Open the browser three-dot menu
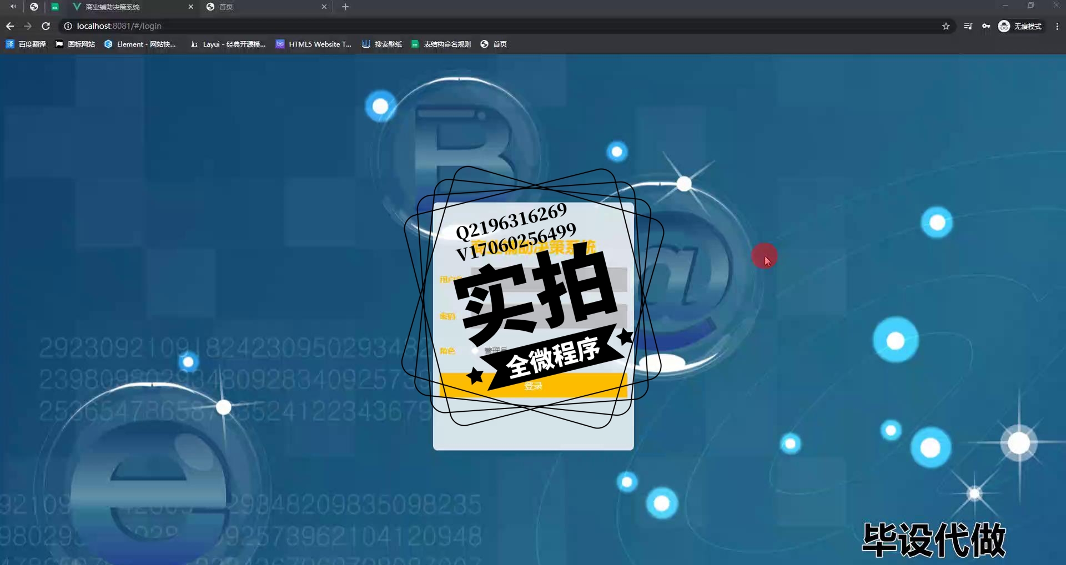This screenshot has height=565, width=1066. coord(1057,26)
